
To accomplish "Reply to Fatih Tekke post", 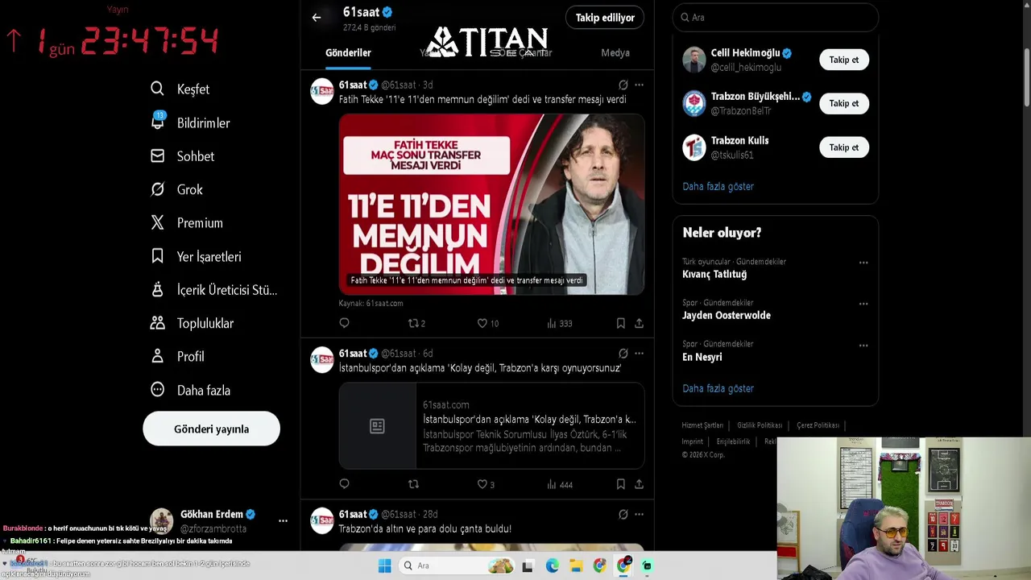I will click(x=344, y=323).
